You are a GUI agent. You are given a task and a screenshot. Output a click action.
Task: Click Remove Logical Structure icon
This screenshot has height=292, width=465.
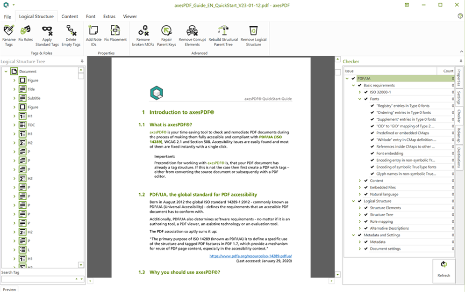pyautogui.click(x=253, y=31)
